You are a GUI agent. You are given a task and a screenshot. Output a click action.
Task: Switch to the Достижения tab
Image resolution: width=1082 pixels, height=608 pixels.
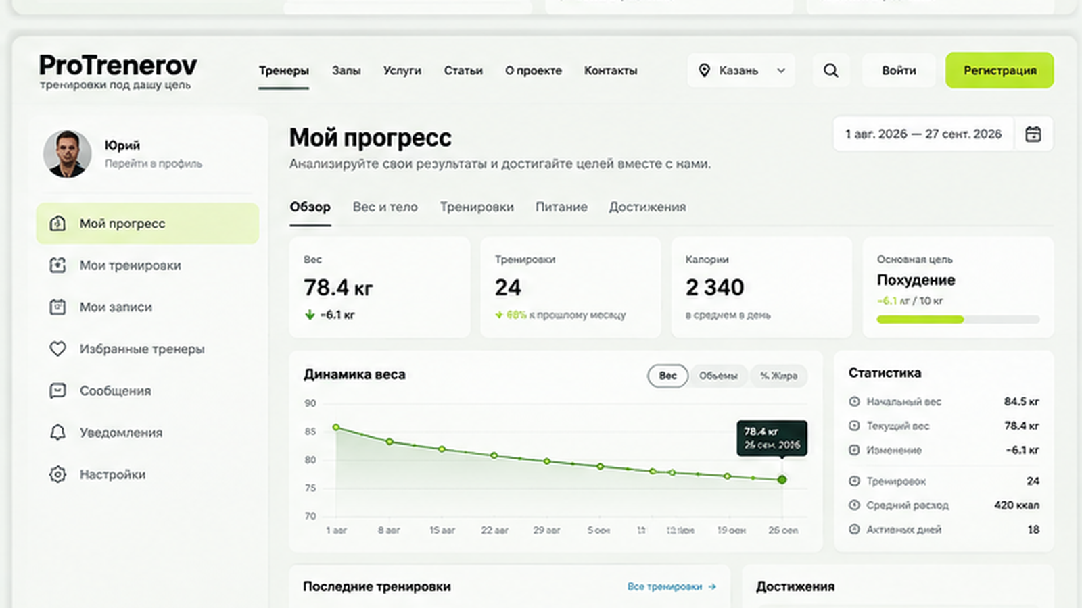click(647, 207)
